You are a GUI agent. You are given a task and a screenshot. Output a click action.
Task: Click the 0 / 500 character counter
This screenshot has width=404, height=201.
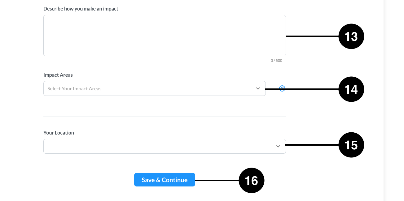[276, 61]
